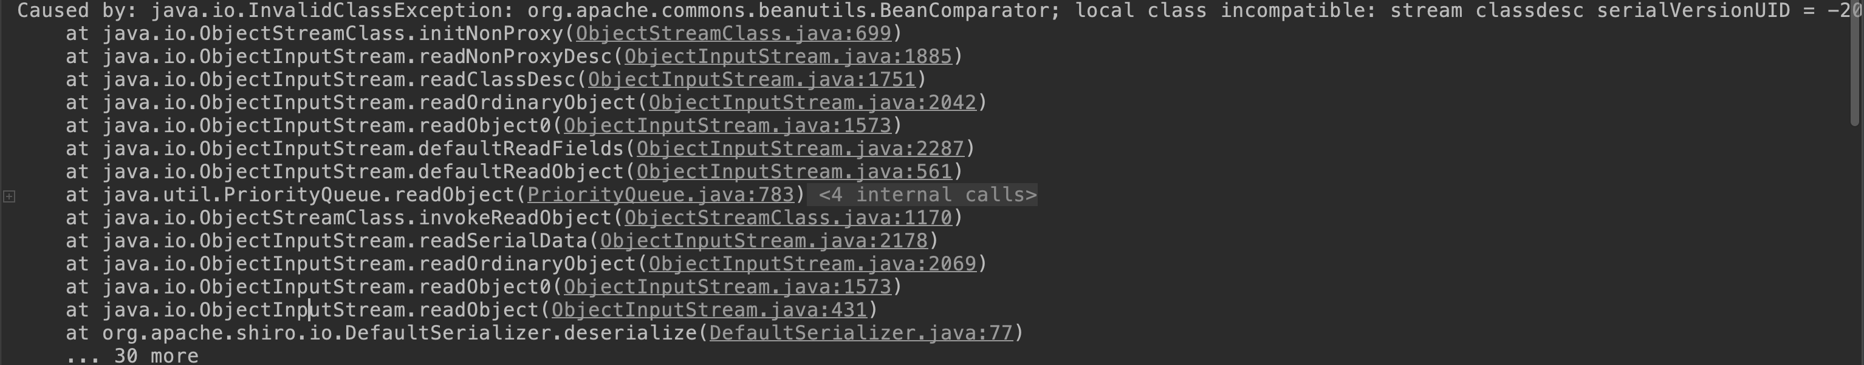Screen dimensions: 1864x365
Task: Click 'java.io.ObjectInputStream.readNonProxyDesc' text
Action: point(357,56)
